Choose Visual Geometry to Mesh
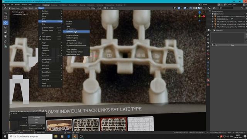The image size is (247, 139). click(76, 52)
